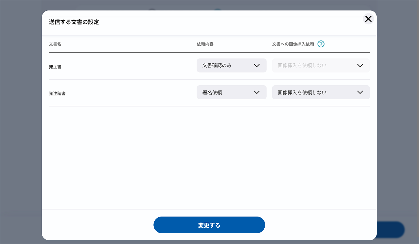The height and width of the screenshot is (244, 419).
Task: Select the greyed-out 画像挿入を依頼しない field for 発注書
Action: (x=314, y=65)
